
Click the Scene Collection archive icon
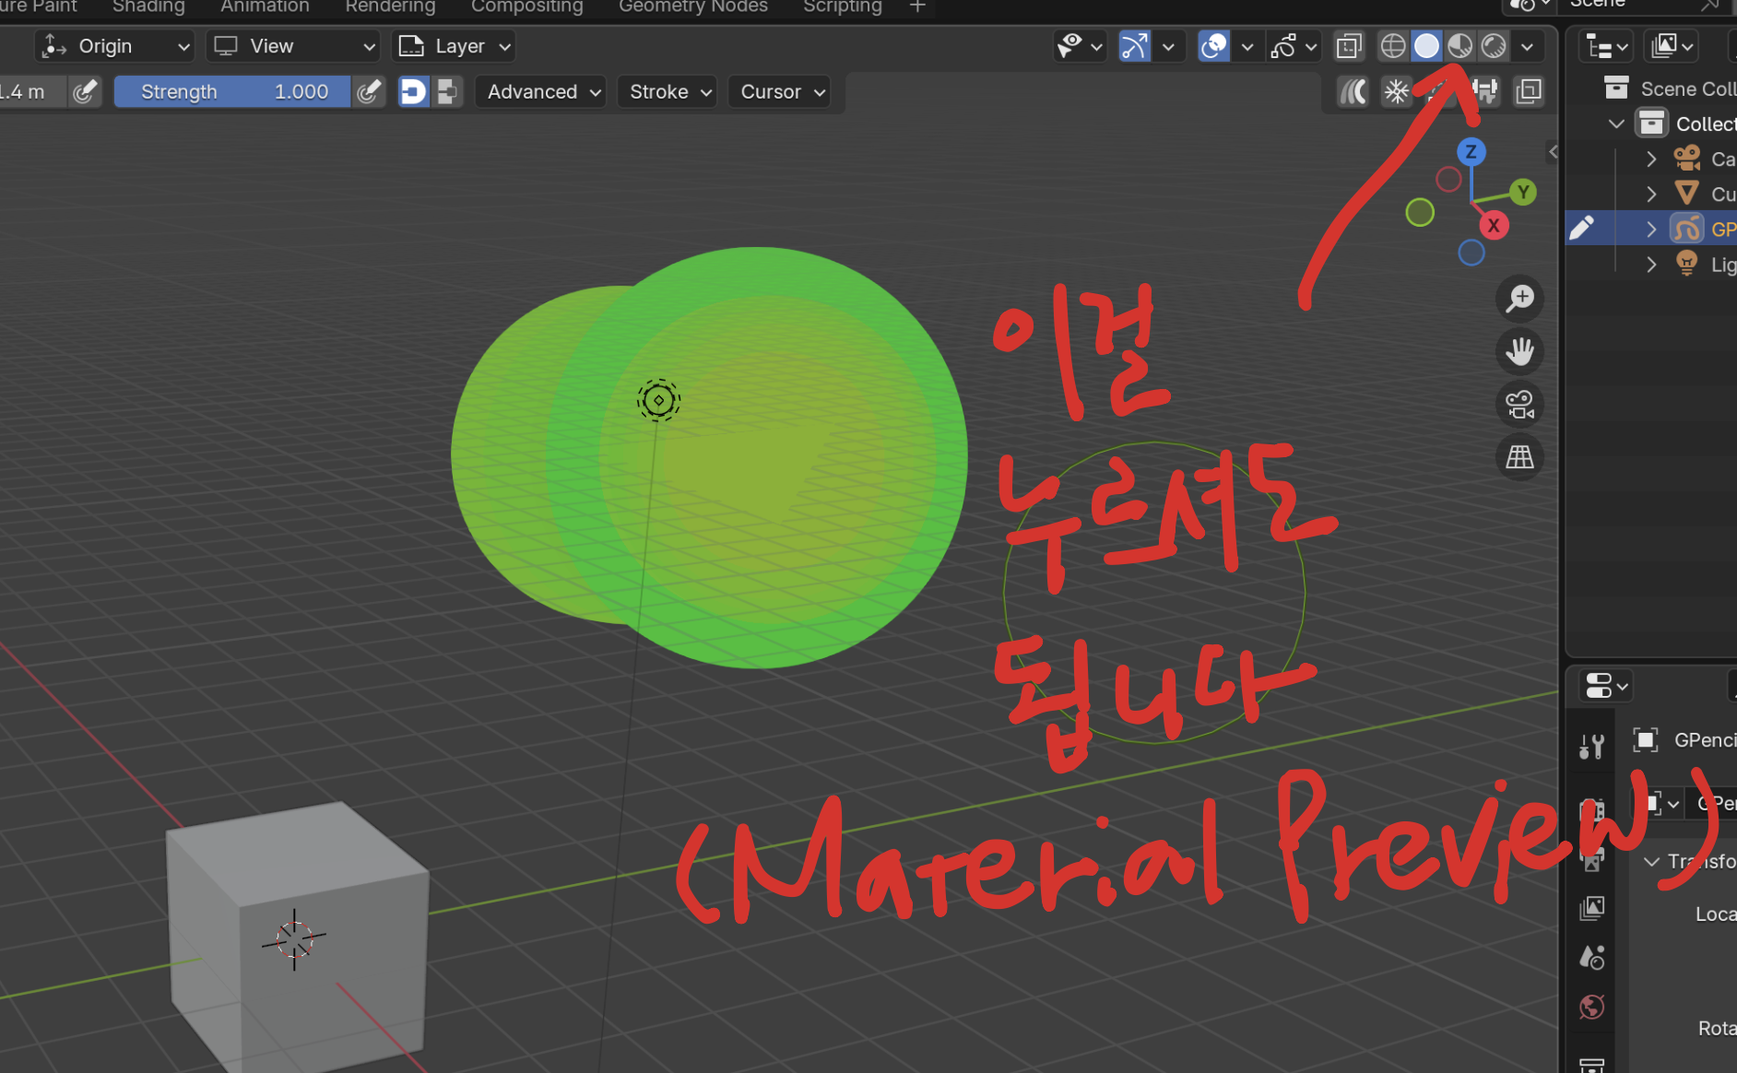click(x=1616, y=88)
